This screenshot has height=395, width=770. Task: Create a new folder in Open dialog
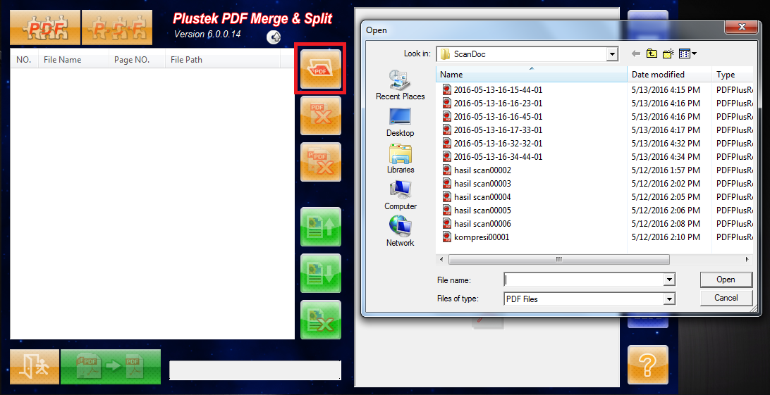pos(668,54)
